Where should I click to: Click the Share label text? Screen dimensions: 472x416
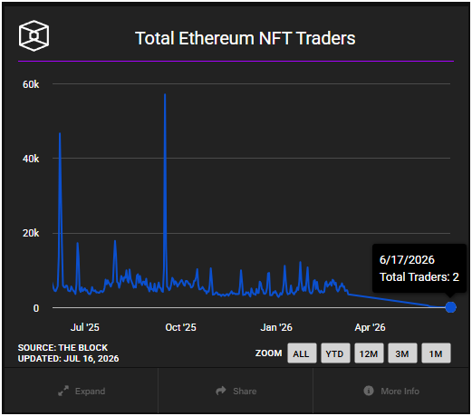pos(245,392)
